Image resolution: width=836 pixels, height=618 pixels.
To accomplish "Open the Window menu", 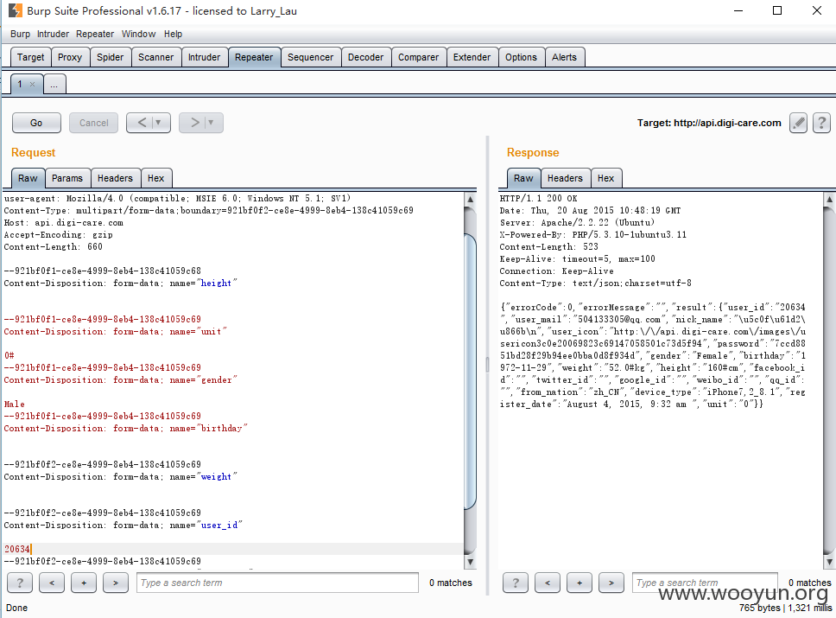I will pyautogui.click(x=139, y=34).
